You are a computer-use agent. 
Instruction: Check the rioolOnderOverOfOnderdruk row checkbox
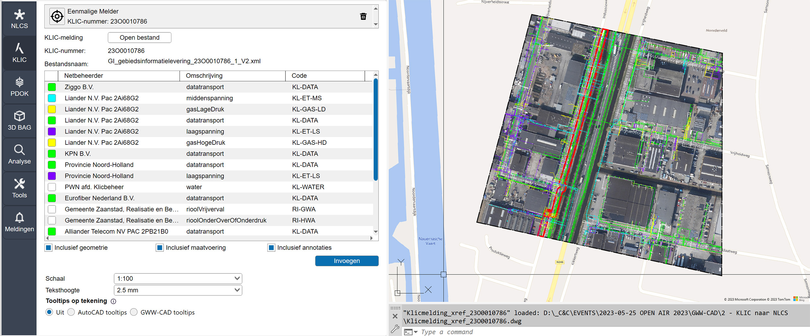point(52,220)
